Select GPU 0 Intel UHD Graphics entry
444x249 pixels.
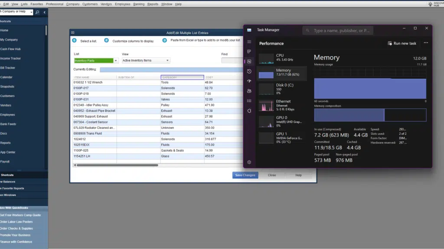pyautogui.click(x=282, y=121)
